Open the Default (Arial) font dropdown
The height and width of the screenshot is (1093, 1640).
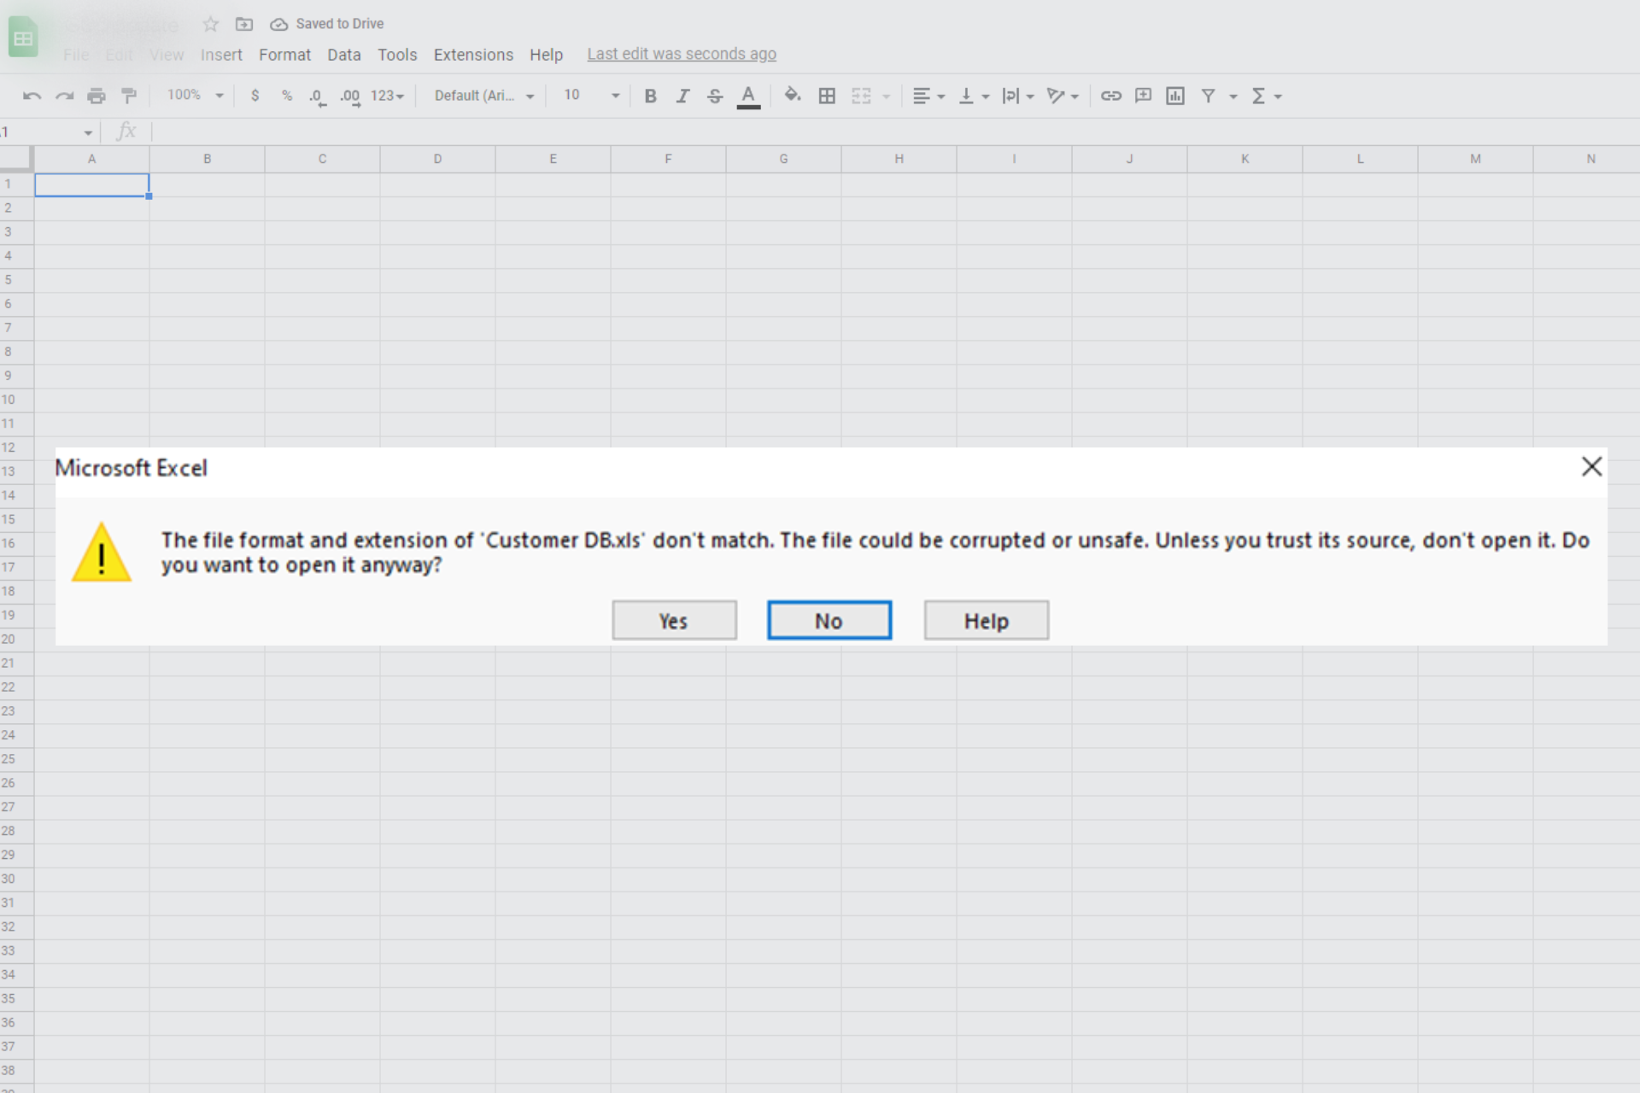pos(483,96)
